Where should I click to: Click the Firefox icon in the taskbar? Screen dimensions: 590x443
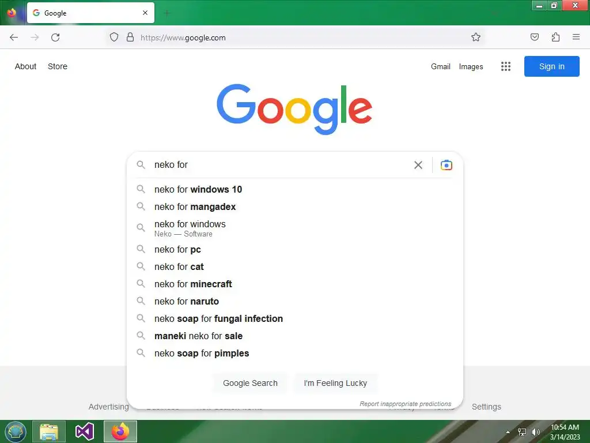120,431
